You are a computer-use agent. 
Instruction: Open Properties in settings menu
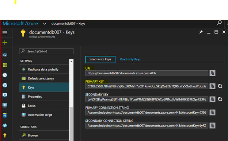pos(44,97)
